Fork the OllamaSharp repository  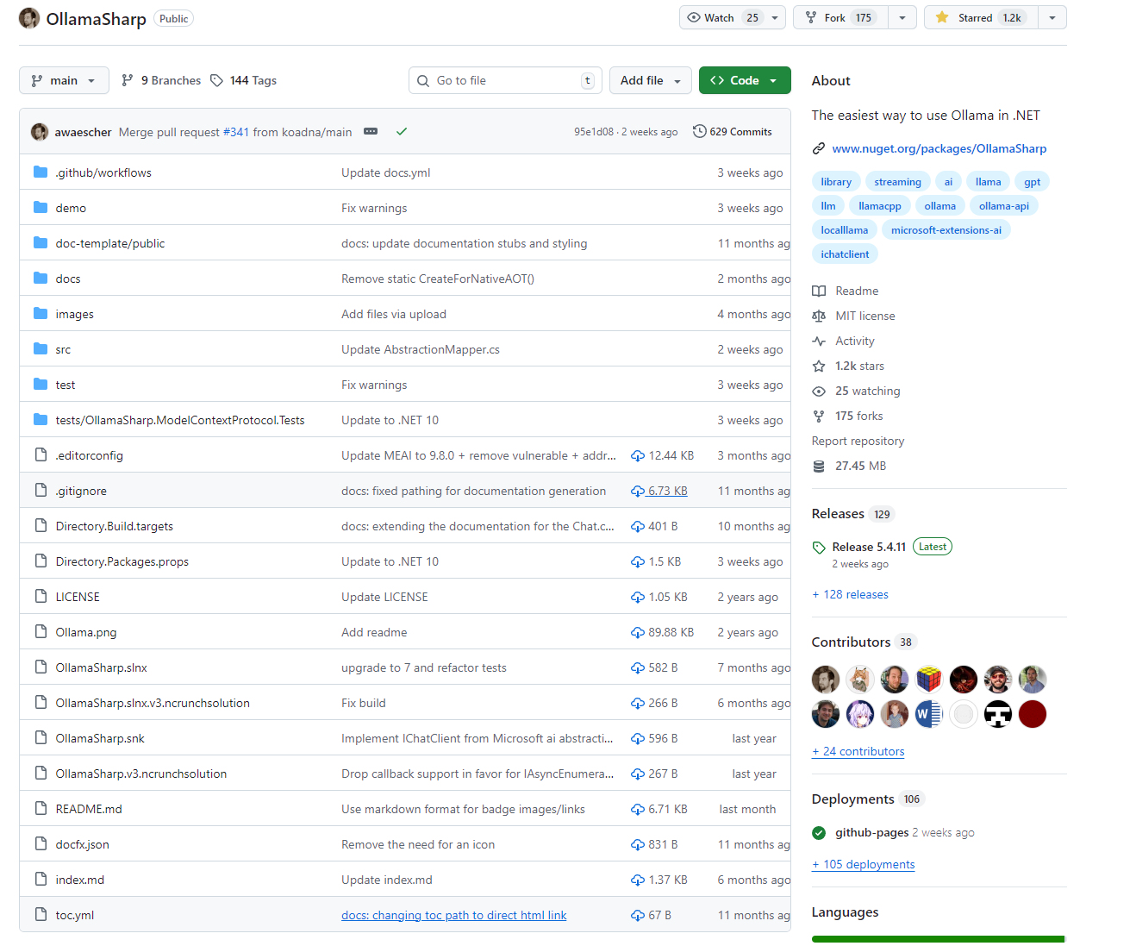pos(842,17)
